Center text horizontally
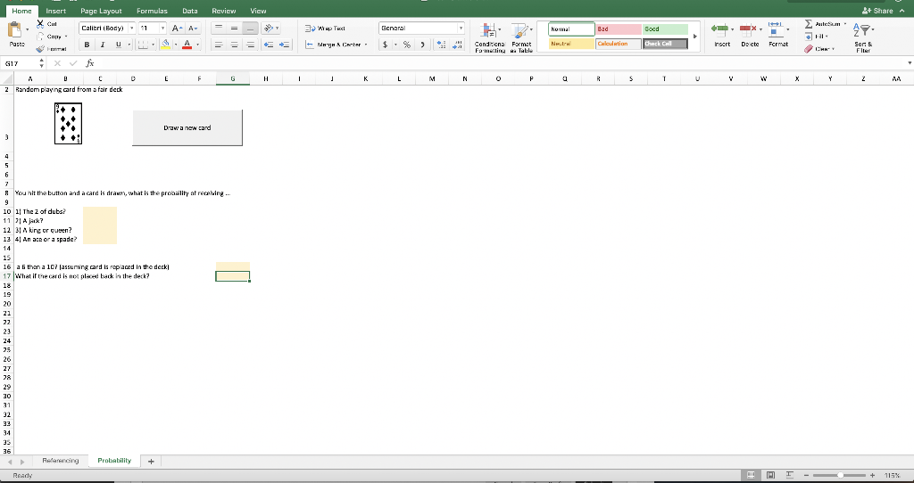This screenshot has height=483, width=914. tap(235, 45)
